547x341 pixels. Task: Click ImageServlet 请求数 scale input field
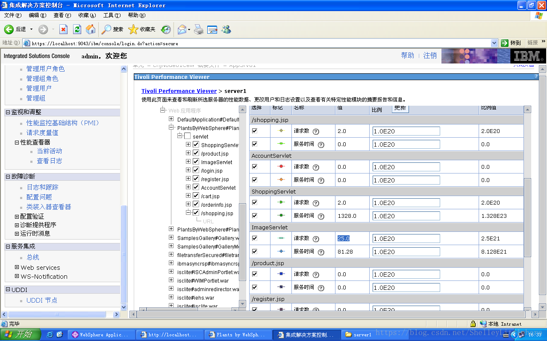(406, 239)
